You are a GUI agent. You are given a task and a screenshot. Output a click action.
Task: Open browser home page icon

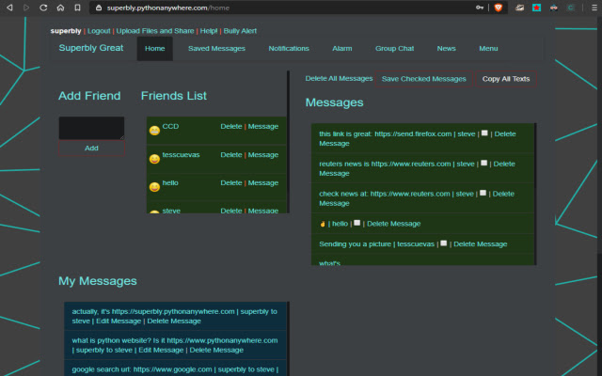tap(60, 8)
